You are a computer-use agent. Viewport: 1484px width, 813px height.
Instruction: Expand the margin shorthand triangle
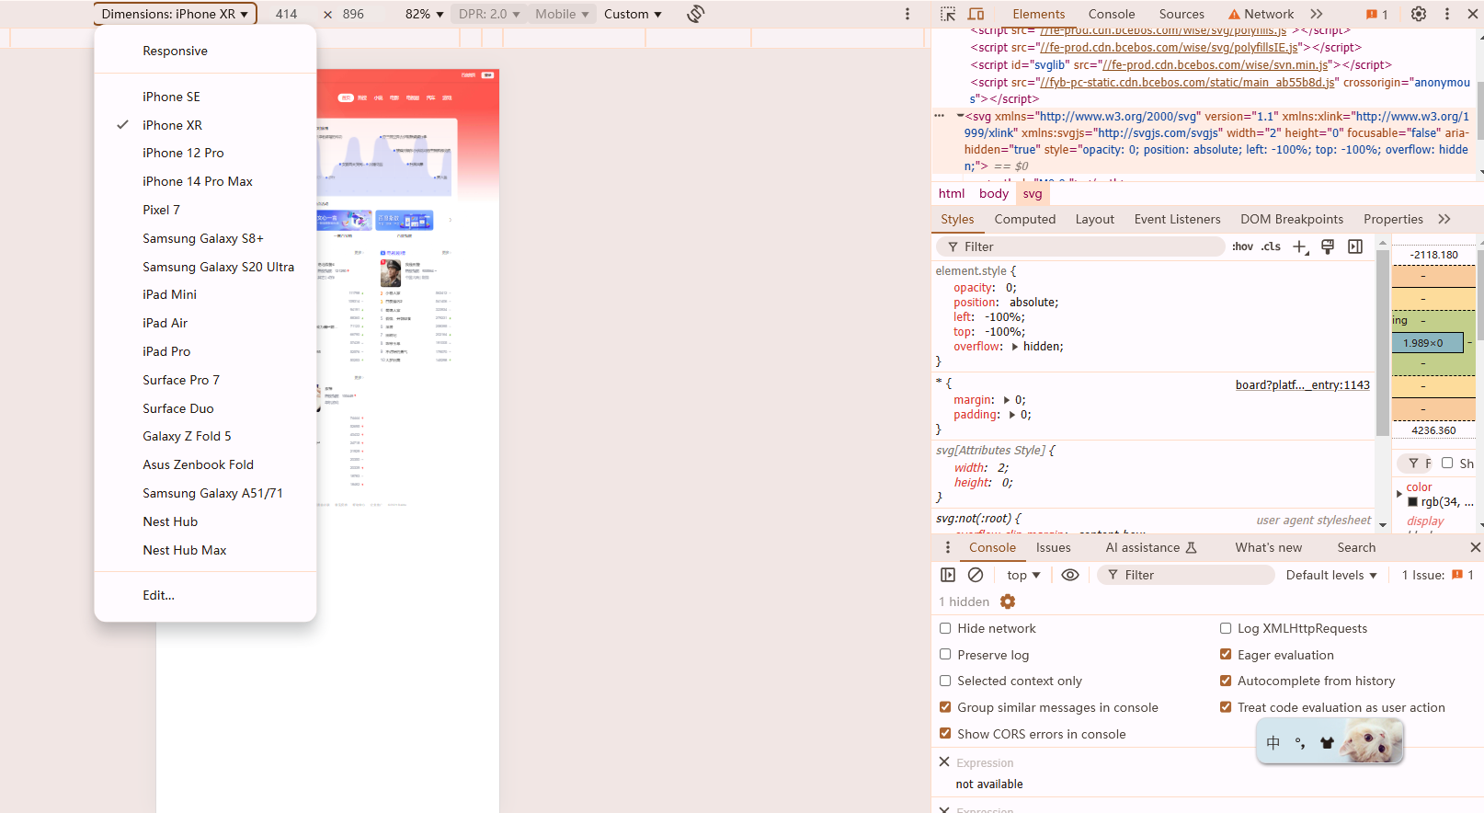point(1007,400)
